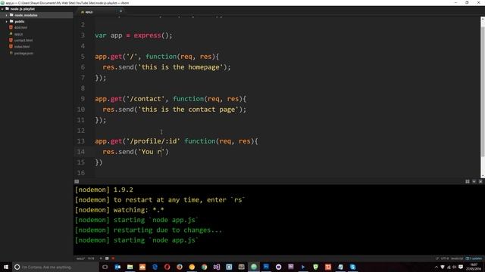The height and width of the screenshot is (272, 485).
Task: Click the 404.html HTML file icon
Action: coord(11,27)
